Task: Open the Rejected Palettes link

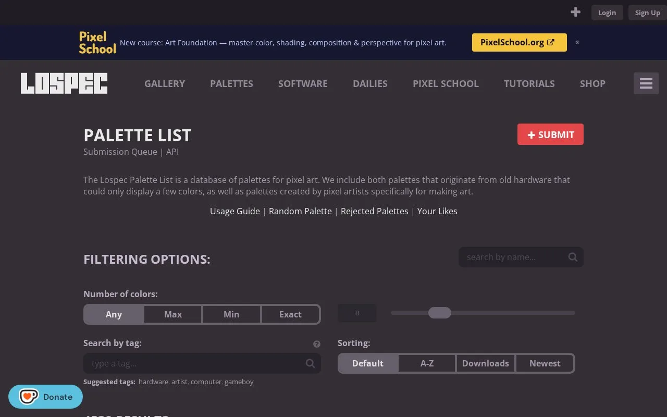Action: pyautogui.click(x=375, y=211)
